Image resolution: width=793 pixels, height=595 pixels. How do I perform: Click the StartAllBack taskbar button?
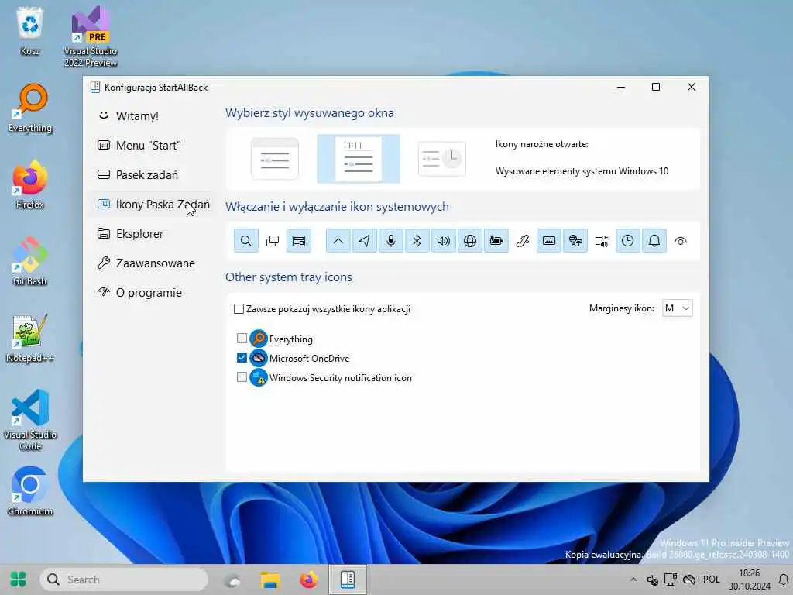[348, 580]
